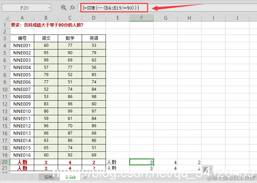Screen dimensions: 257x183
Task: Go to first sheet navigation arrow
Action: coord(6,177)
